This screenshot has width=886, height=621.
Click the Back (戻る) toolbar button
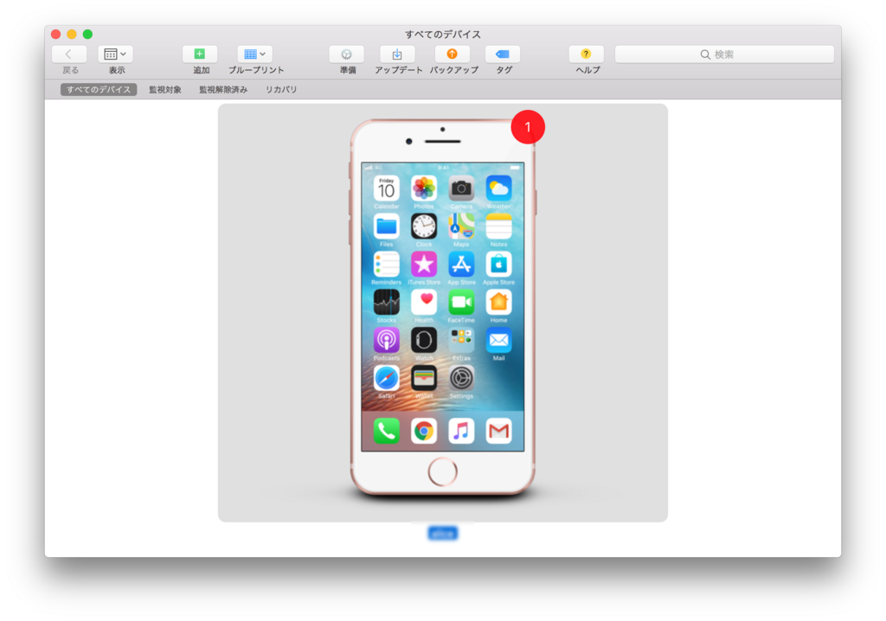pos(69,54)
